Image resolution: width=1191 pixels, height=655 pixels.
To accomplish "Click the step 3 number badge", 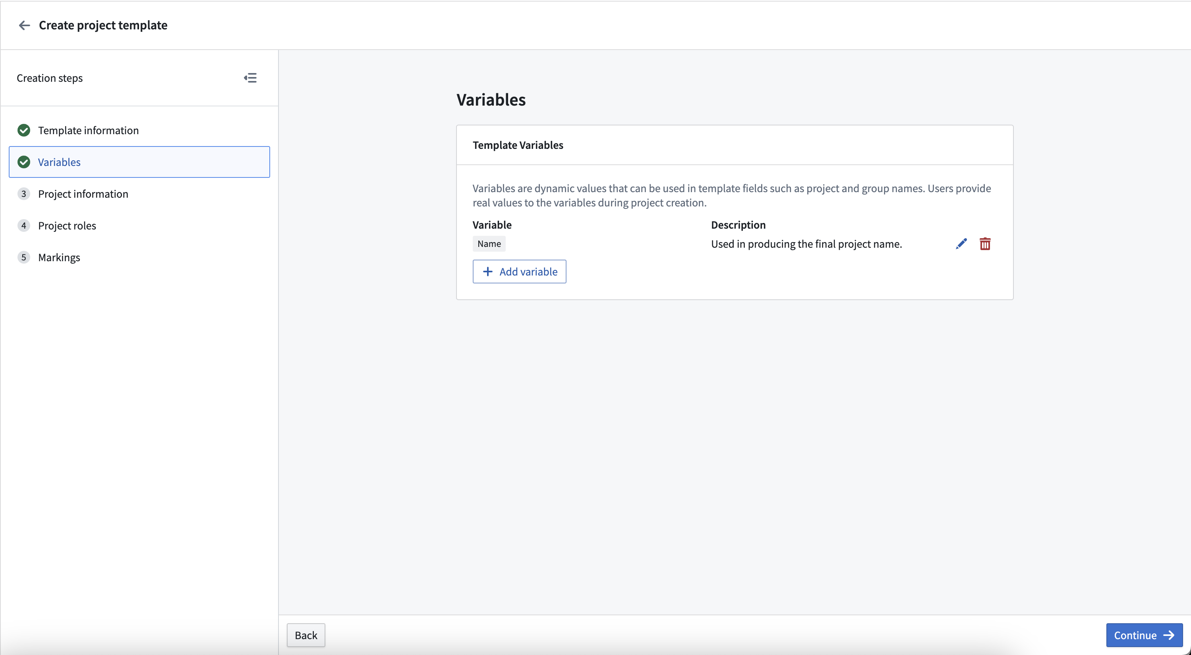I will pyautogui.click(x=23, y=194).
